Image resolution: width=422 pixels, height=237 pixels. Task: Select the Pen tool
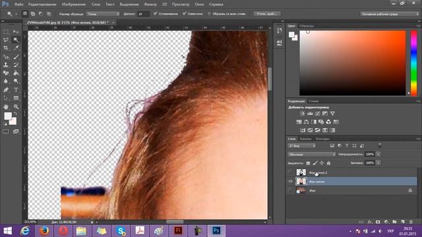coord(6,90)
